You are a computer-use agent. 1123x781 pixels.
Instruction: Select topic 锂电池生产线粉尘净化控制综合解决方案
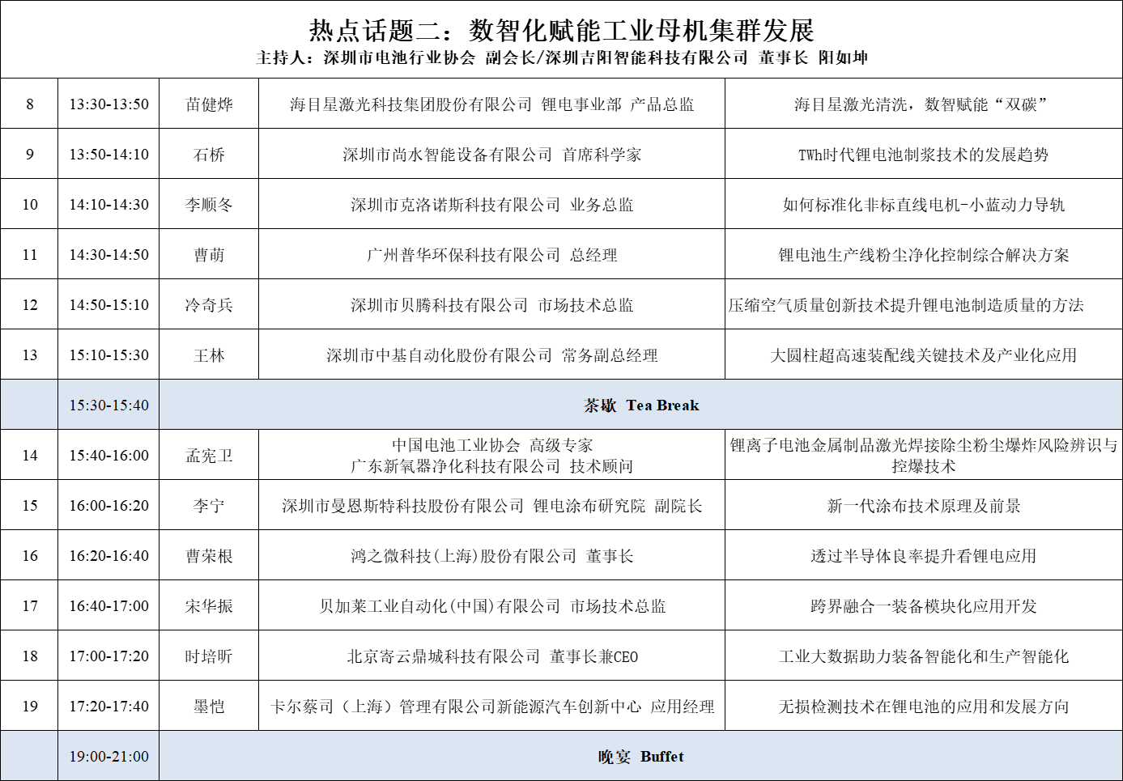(x=924, y=254)
